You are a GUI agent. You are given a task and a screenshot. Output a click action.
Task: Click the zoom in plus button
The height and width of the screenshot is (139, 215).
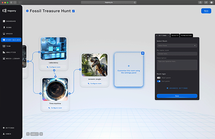[x=41, y=134]
